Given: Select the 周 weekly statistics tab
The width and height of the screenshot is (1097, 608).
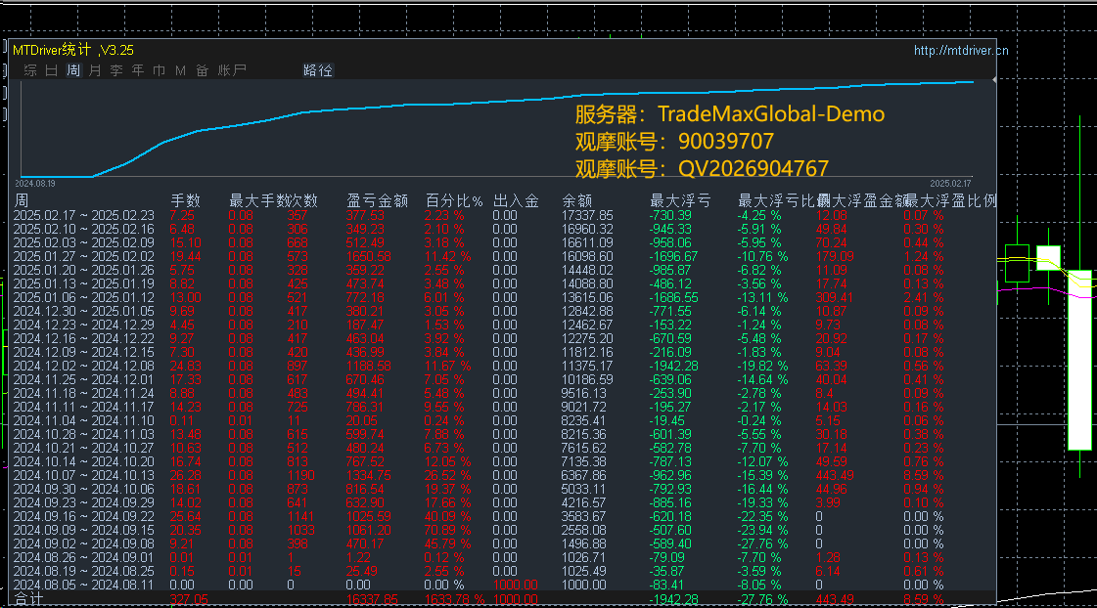Looking at the screenshot, I should click(73, 70).
